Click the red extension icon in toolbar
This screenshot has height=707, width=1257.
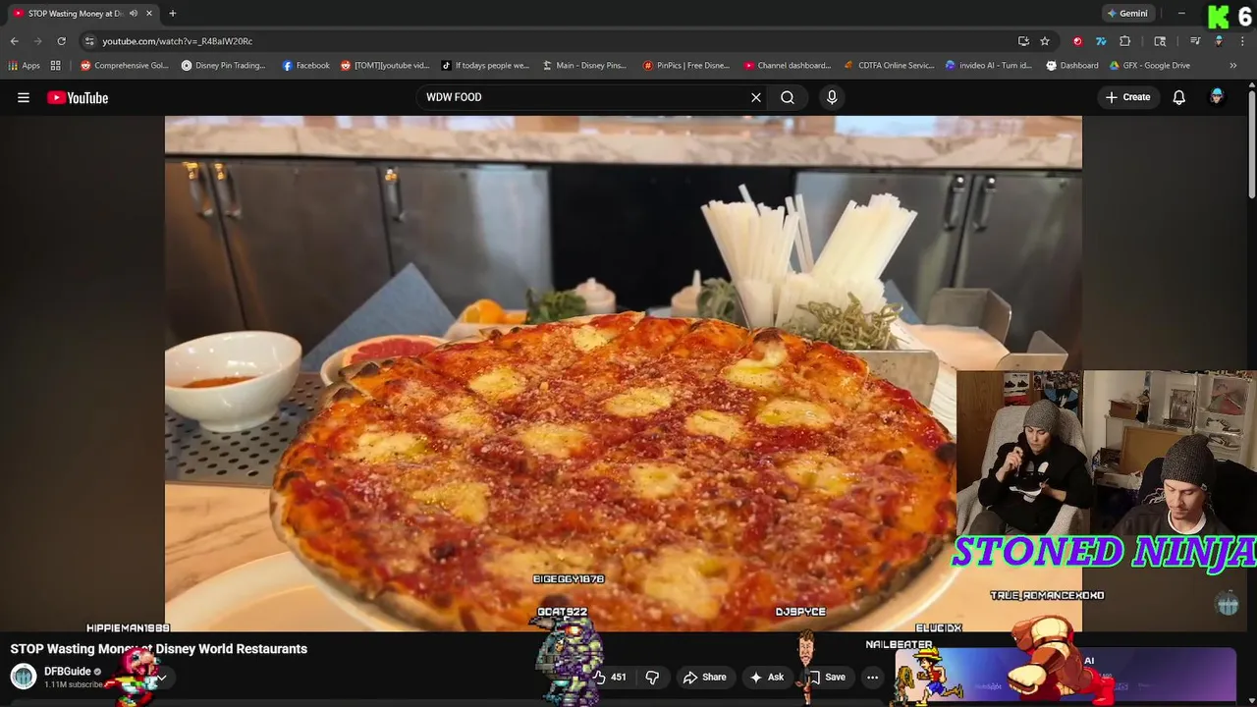click(1078, 41)
